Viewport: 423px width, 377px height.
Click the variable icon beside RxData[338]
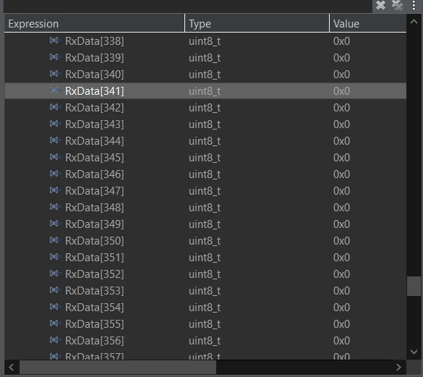[55, 41]
